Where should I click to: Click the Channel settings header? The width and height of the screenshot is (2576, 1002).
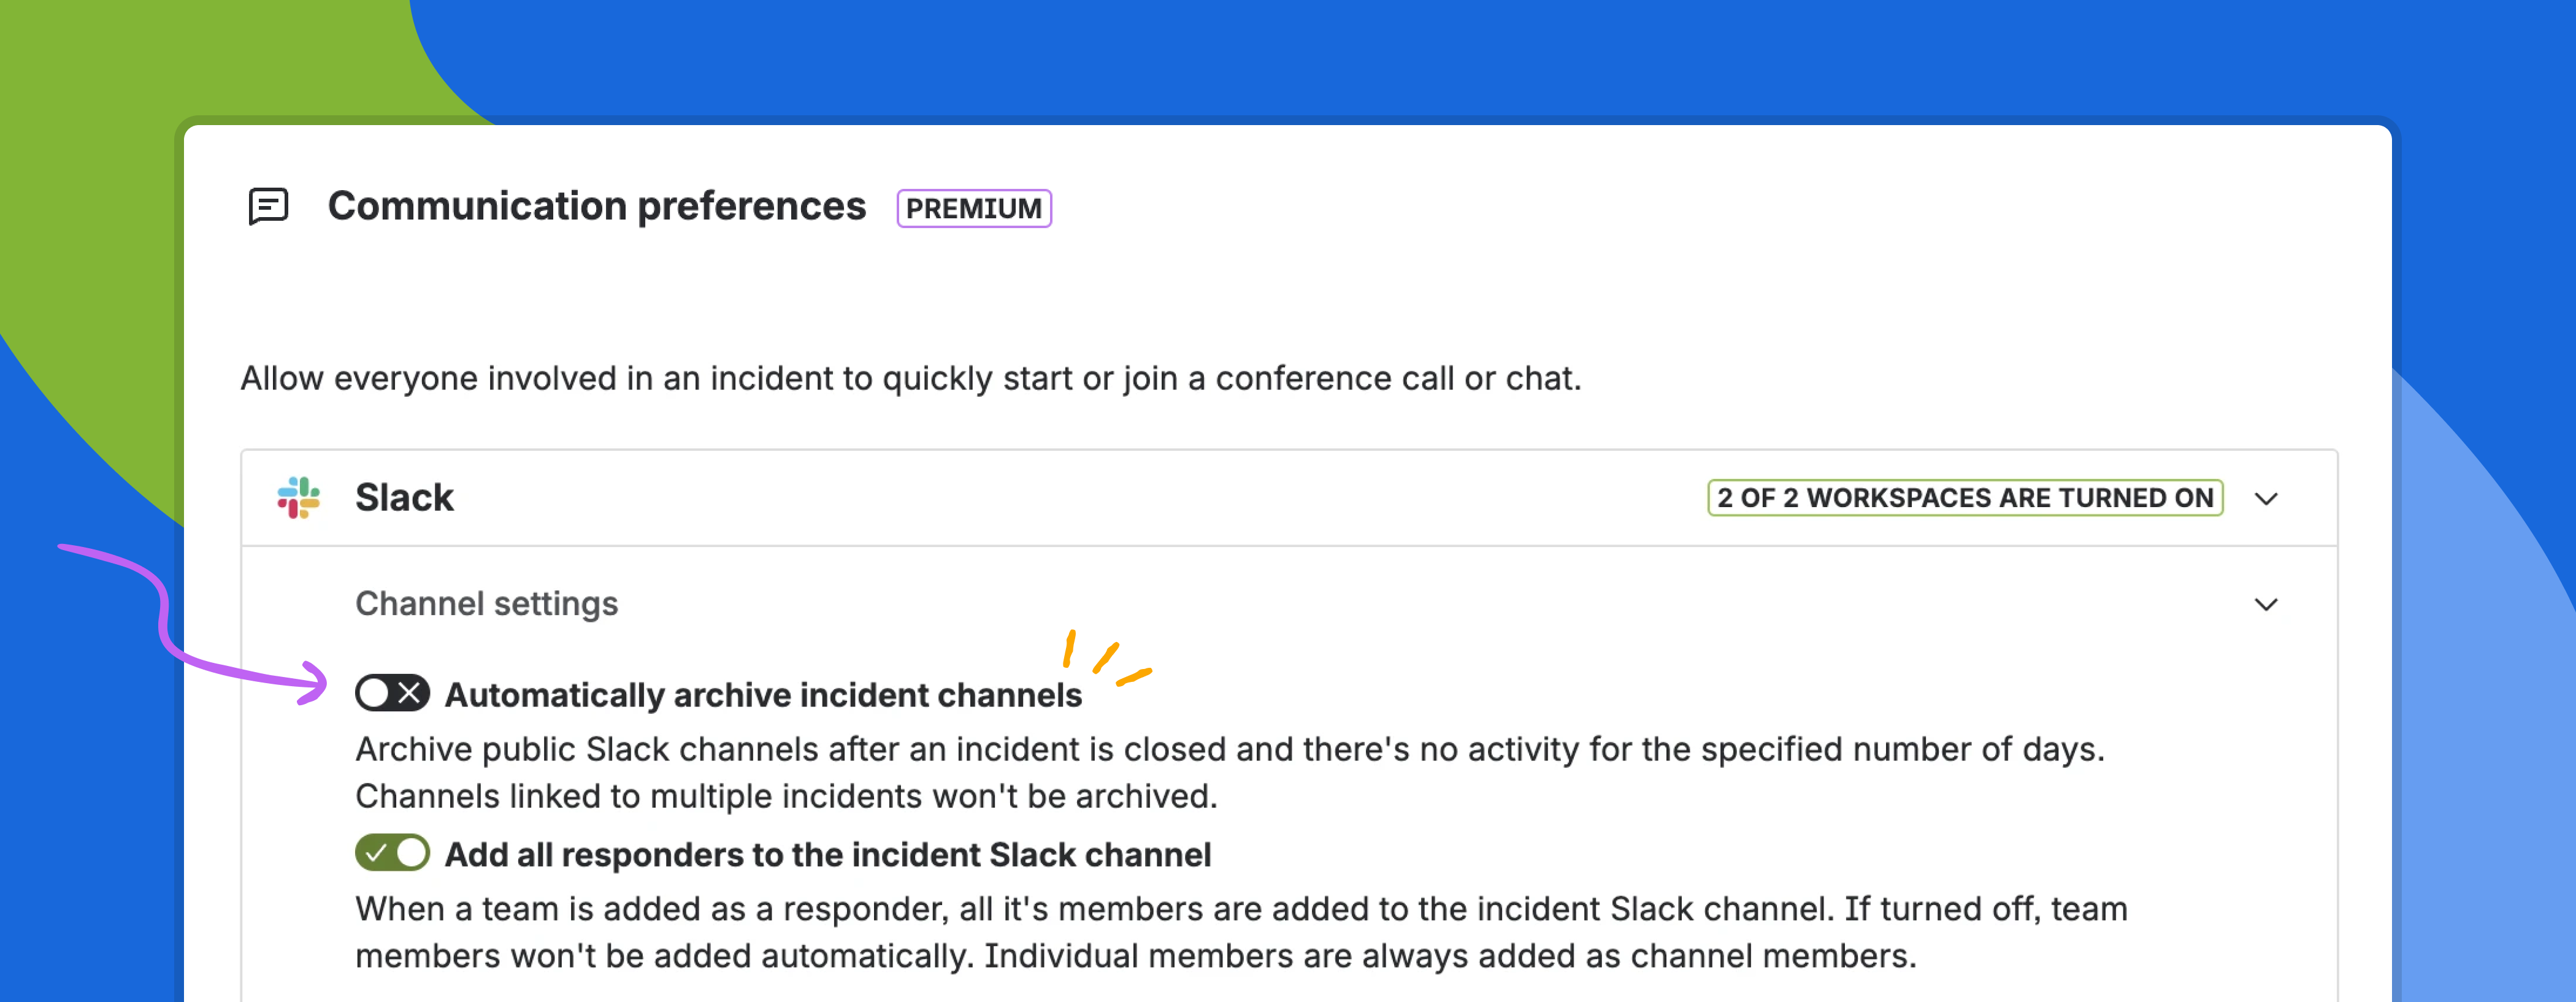pyautogui.click(x=486, y=603)
